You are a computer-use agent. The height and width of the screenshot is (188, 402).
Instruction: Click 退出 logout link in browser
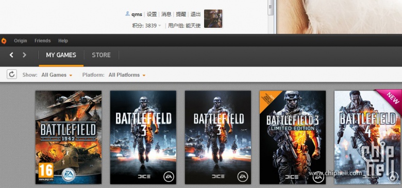click(x=196, y=14)
